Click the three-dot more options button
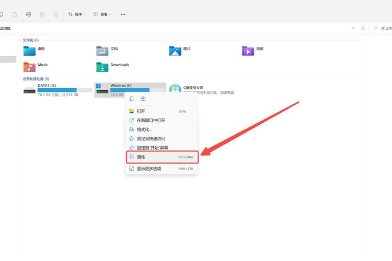392x261 pixels. coord(123,14)
